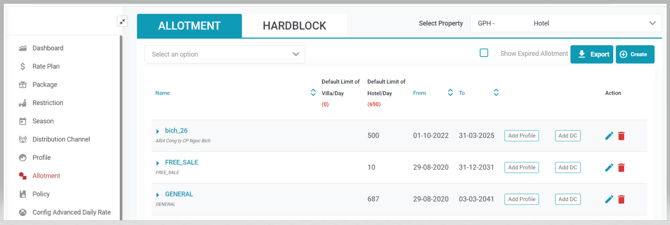The image size is (670, 225).
Task: Open the 'Select an option' dropdown
Action: (x=225, y=54)
